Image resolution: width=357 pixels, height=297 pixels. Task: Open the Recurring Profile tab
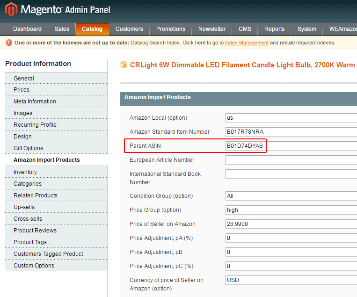coord(57,125)
